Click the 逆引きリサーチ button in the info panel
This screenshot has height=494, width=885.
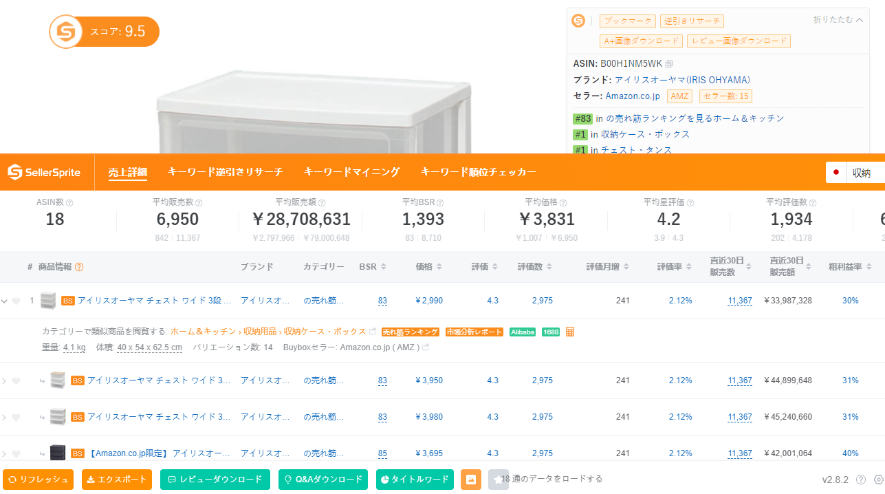click(x=692, y=21)
